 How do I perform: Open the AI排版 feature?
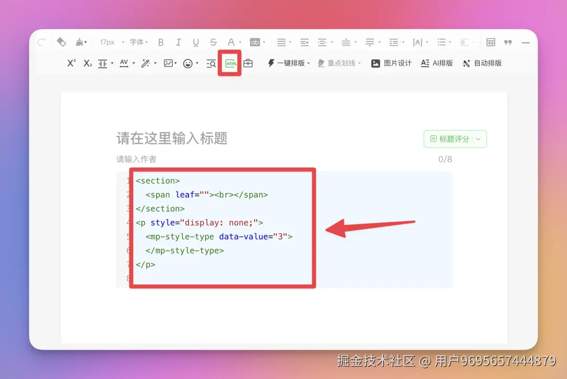tap(436, 63)
